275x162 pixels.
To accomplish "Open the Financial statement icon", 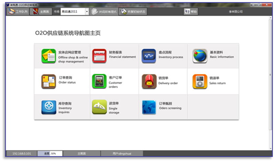I will click(99, 56).
